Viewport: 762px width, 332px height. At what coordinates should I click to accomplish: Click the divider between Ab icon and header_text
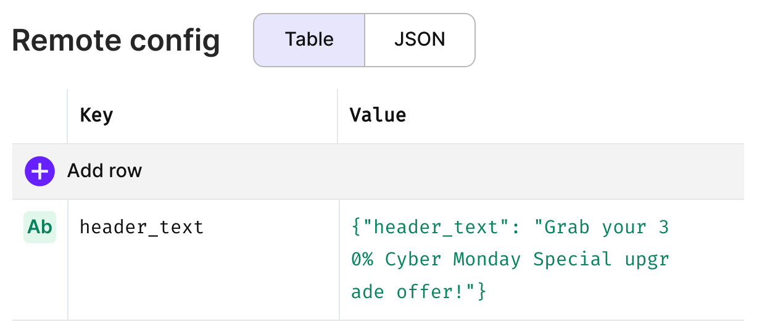(x=68, y=260)
